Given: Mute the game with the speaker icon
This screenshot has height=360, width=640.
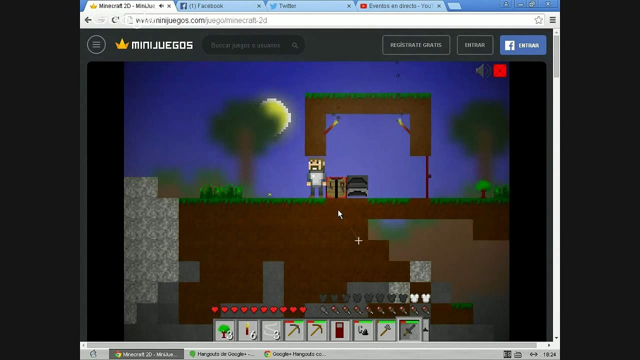Looking at the screenshot, I should [483, 71].
